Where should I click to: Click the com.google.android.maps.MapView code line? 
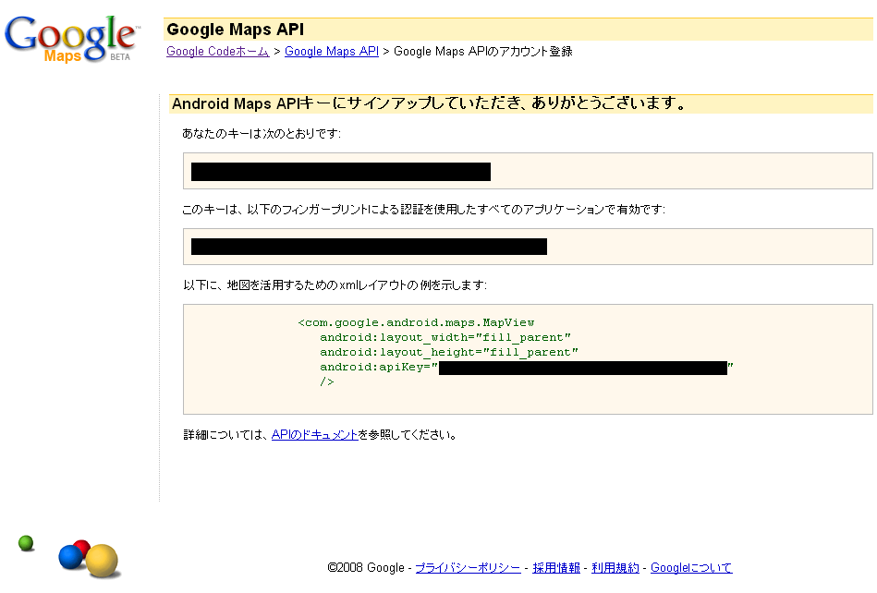(416, 322)
